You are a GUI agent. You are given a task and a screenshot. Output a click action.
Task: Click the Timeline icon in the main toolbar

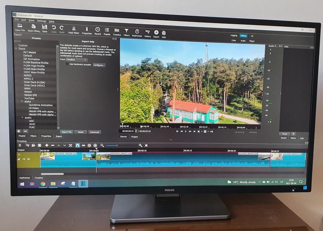click(x=117, y=32)
